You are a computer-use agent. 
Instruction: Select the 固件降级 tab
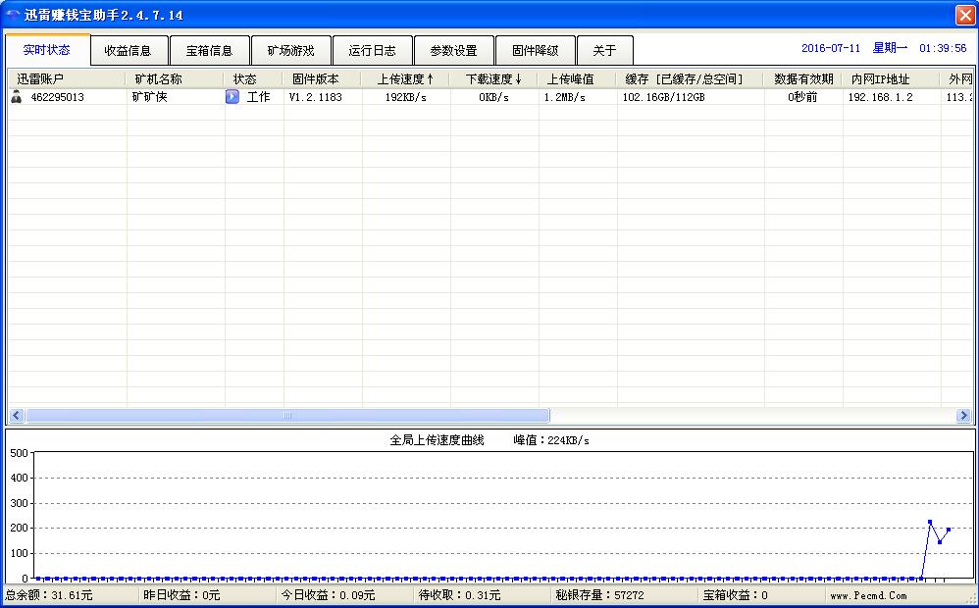coord(535,51)
